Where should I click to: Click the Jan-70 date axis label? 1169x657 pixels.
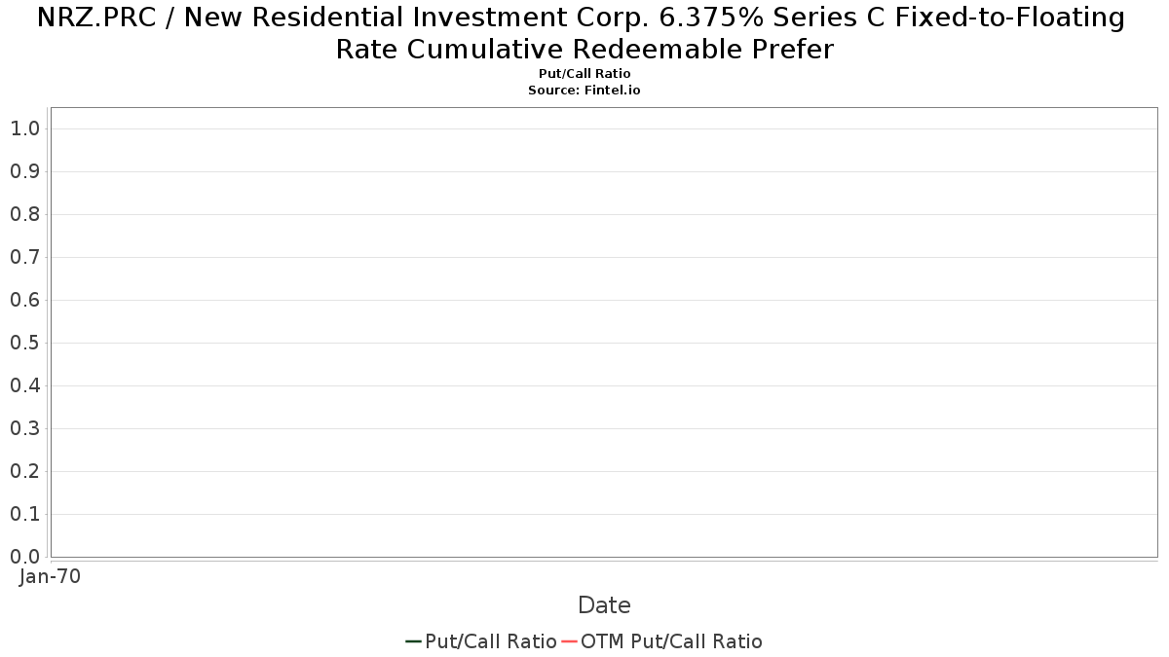click(50, 576)
